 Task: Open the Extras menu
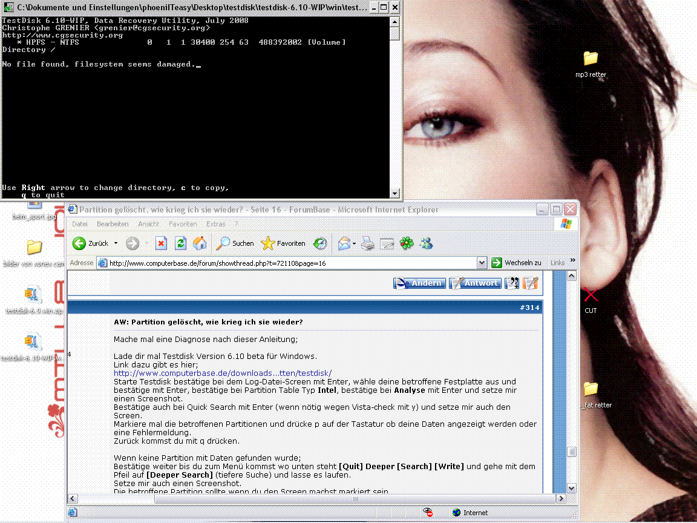215,224
